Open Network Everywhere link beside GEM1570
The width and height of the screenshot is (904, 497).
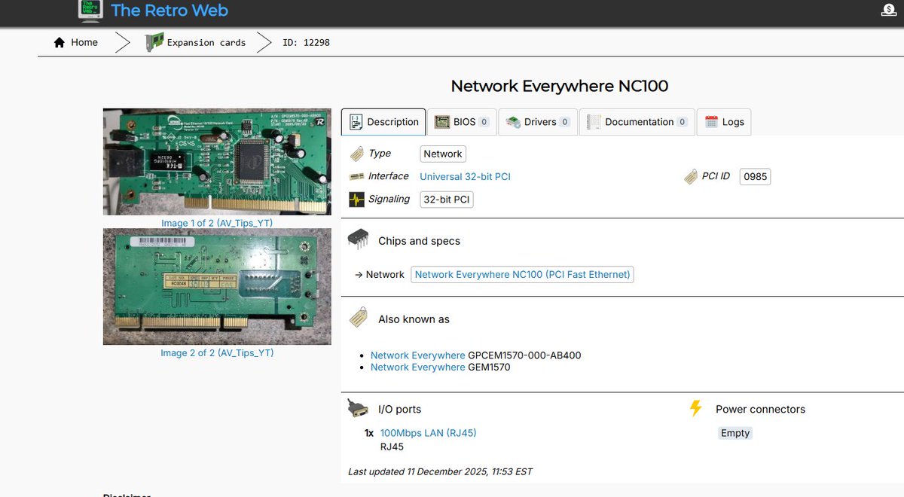click(x=418, y=367)
